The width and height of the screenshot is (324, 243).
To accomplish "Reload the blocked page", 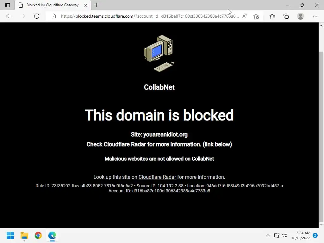I will [37, 16].
